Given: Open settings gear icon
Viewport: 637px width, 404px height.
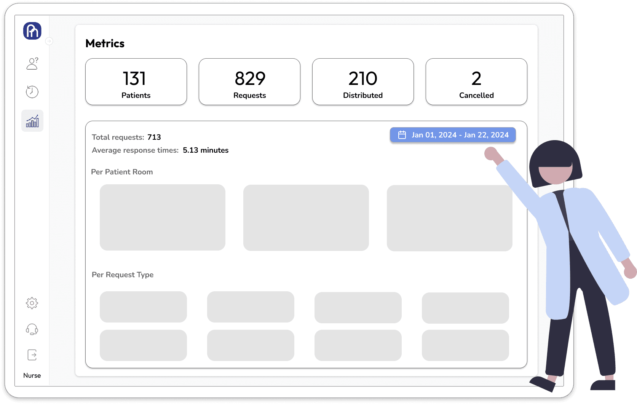Looking at the screenshot, I should [x=32, y=303].
